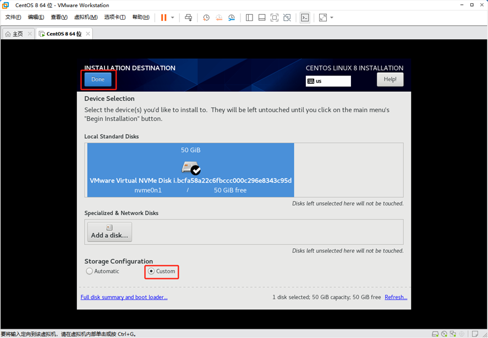
Task: Open the 编辑(E) menu
Action: point(36,17)
